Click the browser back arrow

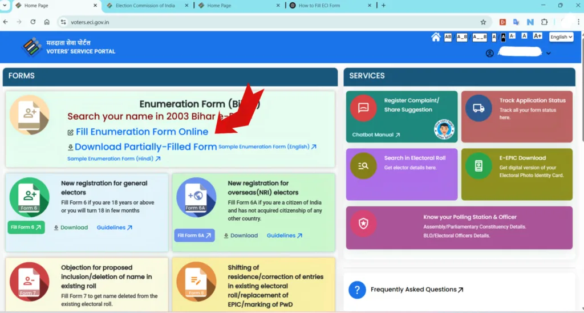(6, 22)
